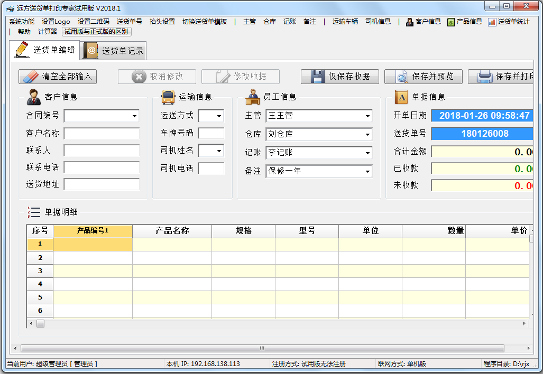The height and width of the screenshot is (374, 543).
Task: Click the 试用版与正式版的区别 button
Action: click(96, 32)
